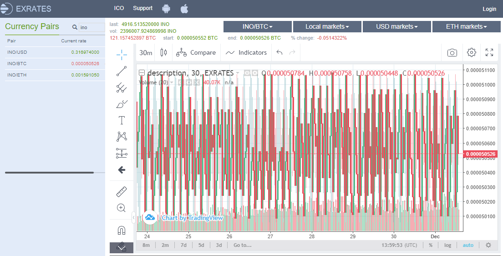The image size is (503, 256).
Task: Pick the Text annotation tool
Action: [122, 120]
